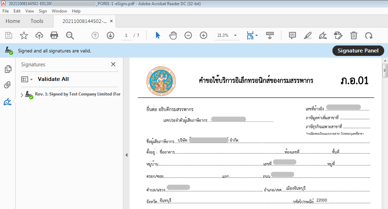The height and width of the screenshot is (209, 388).
Task: Select the highlight text tool
Action: click(x=307, y=35)
